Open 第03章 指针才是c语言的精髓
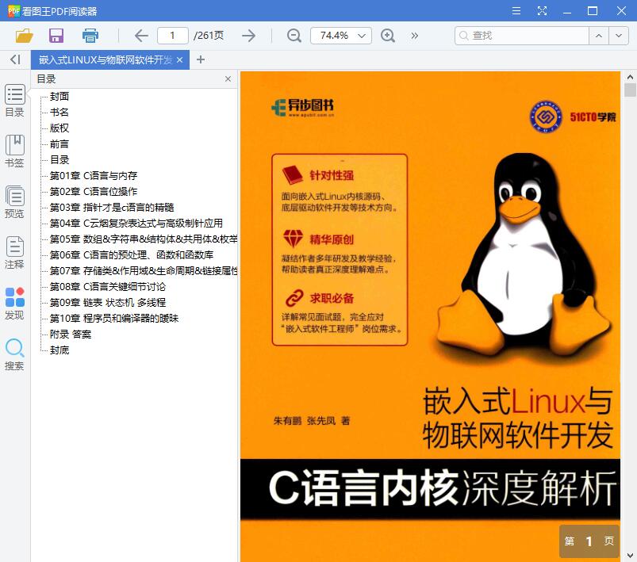 [x=112, y=207]
